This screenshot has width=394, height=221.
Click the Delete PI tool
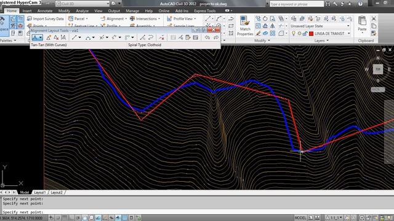(56, 37)
